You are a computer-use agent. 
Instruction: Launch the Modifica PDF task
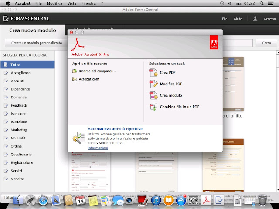coord(166,84)
